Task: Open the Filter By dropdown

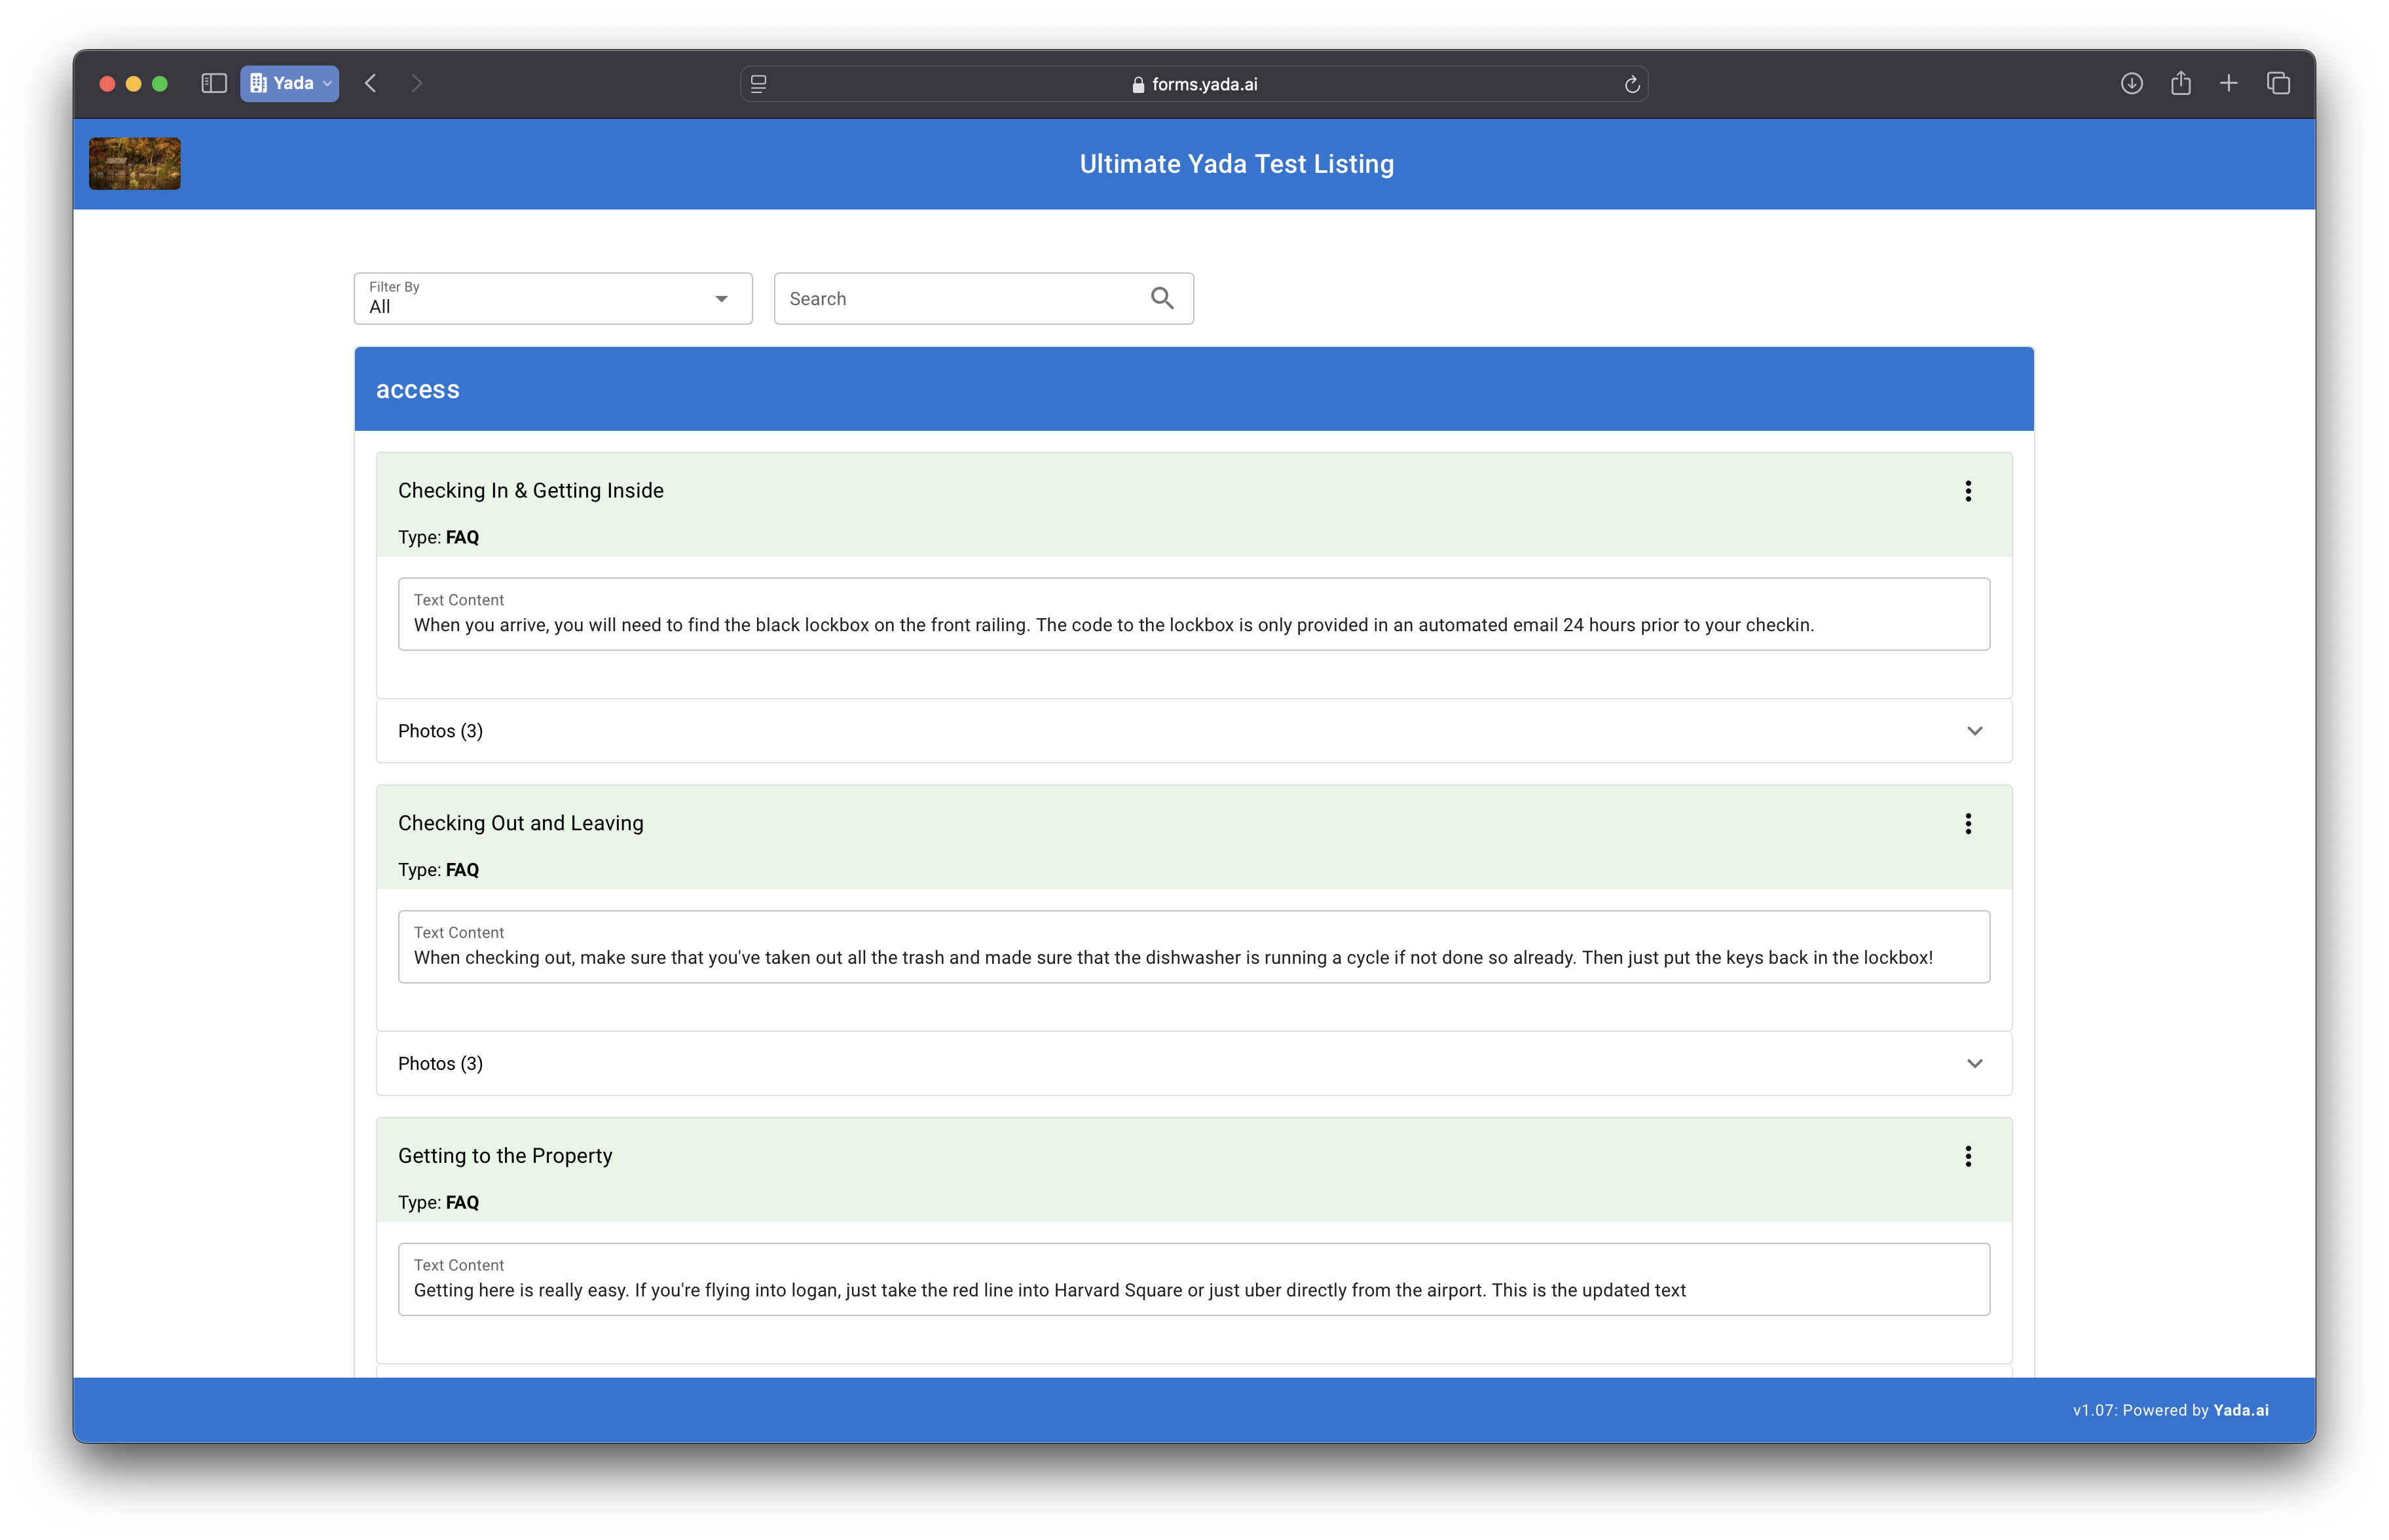Action: (x=552, y=299)
